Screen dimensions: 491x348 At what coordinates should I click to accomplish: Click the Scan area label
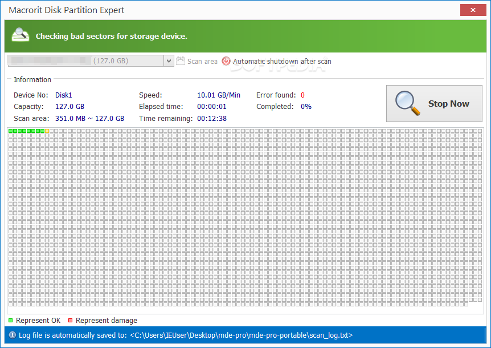click(x=202, y=62)
